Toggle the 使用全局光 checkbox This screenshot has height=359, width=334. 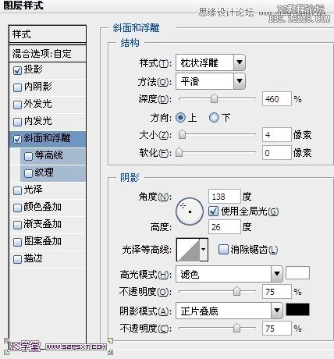(x=213, y=211)
